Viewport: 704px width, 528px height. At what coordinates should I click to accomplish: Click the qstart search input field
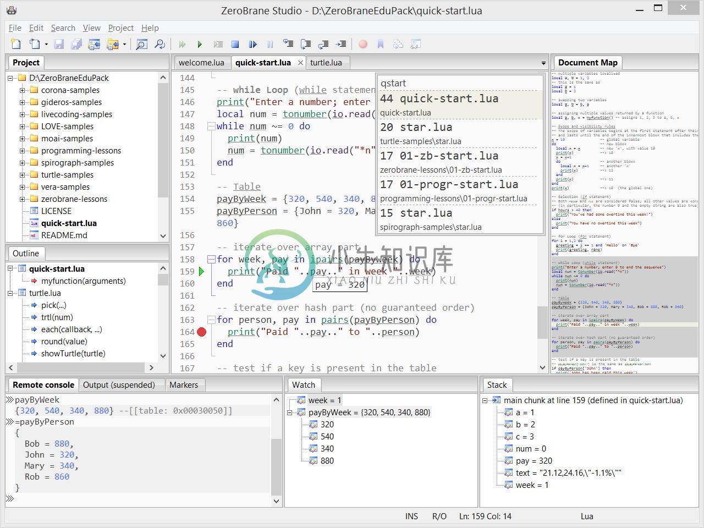pyautogui.click(x=459, y=83)
